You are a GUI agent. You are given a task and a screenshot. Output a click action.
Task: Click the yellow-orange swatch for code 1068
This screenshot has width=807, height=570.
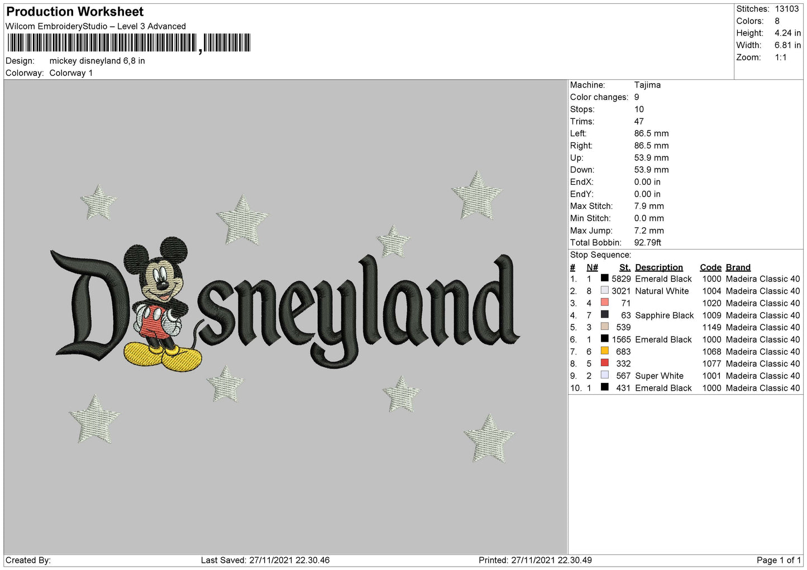(604, 351)
